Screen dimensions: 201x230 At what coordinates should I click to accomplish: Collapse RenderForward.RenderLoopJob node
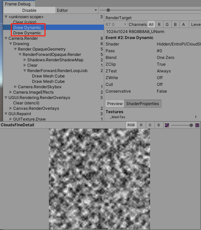click(x=25, y=71)
